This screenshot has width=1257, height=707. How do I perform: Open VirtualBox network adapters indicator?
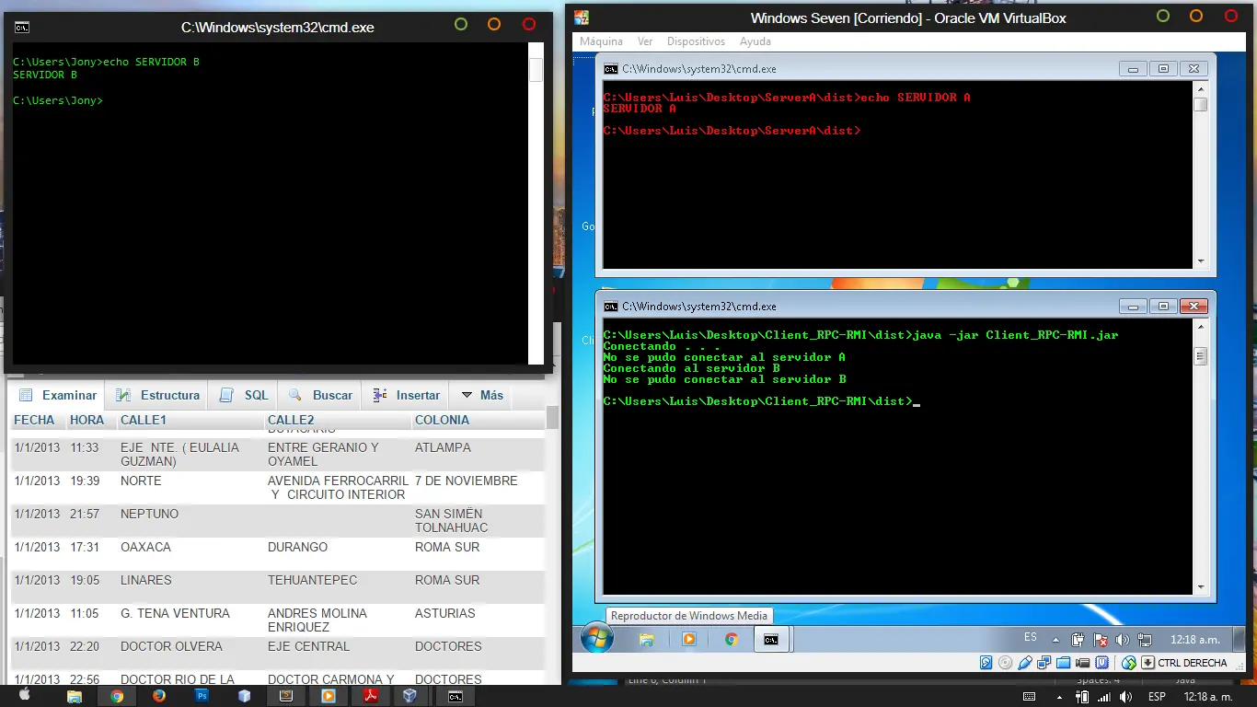pyautogui.click(x=1044, y=663)
